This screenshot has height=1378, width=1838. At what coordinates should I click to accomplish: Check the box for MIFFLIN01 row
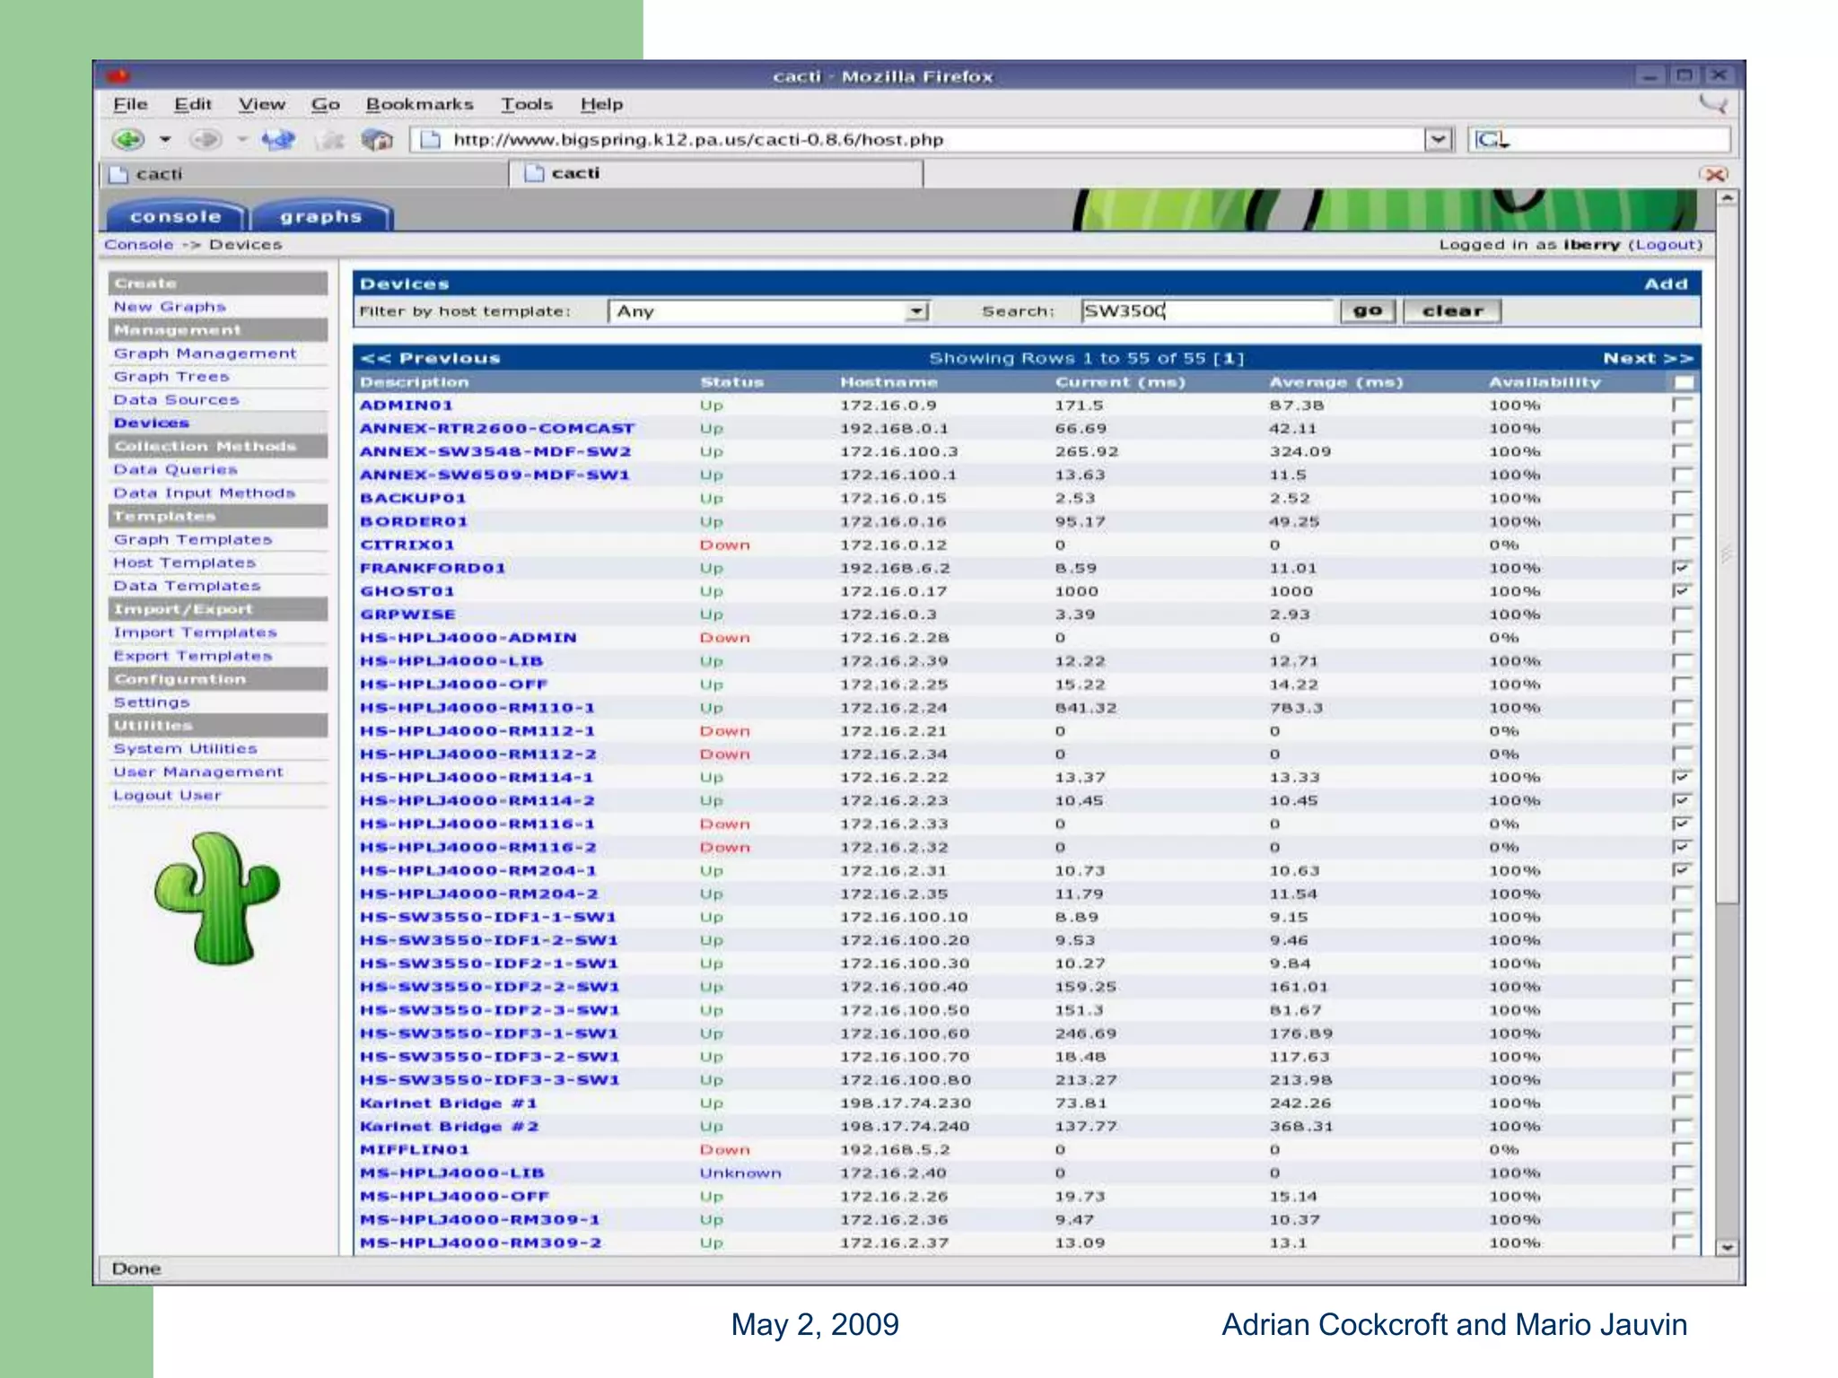[x=1682, y=1149]
